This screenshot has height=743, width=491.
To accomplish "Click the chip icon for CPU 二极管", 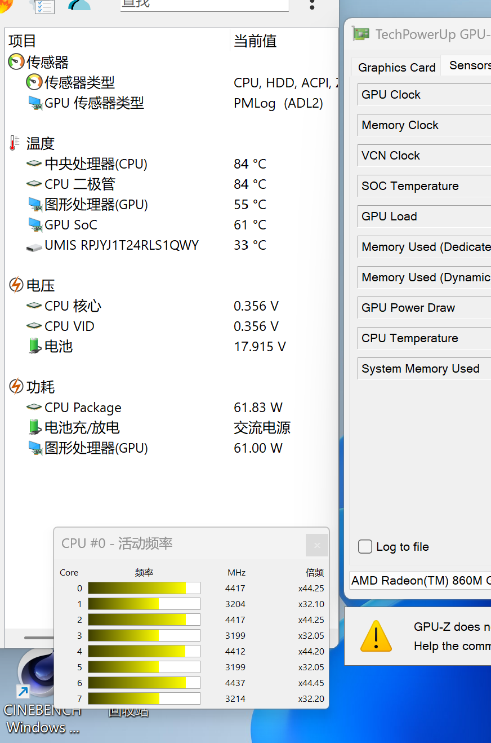I will (34, 184).
